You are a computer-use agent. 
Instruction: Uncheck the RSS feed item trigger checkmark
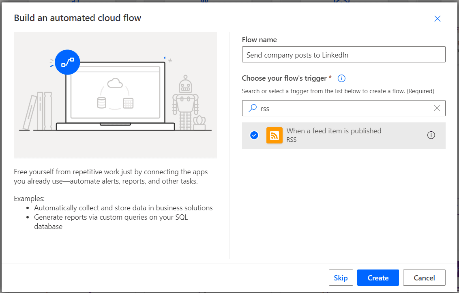coord(254,135)
